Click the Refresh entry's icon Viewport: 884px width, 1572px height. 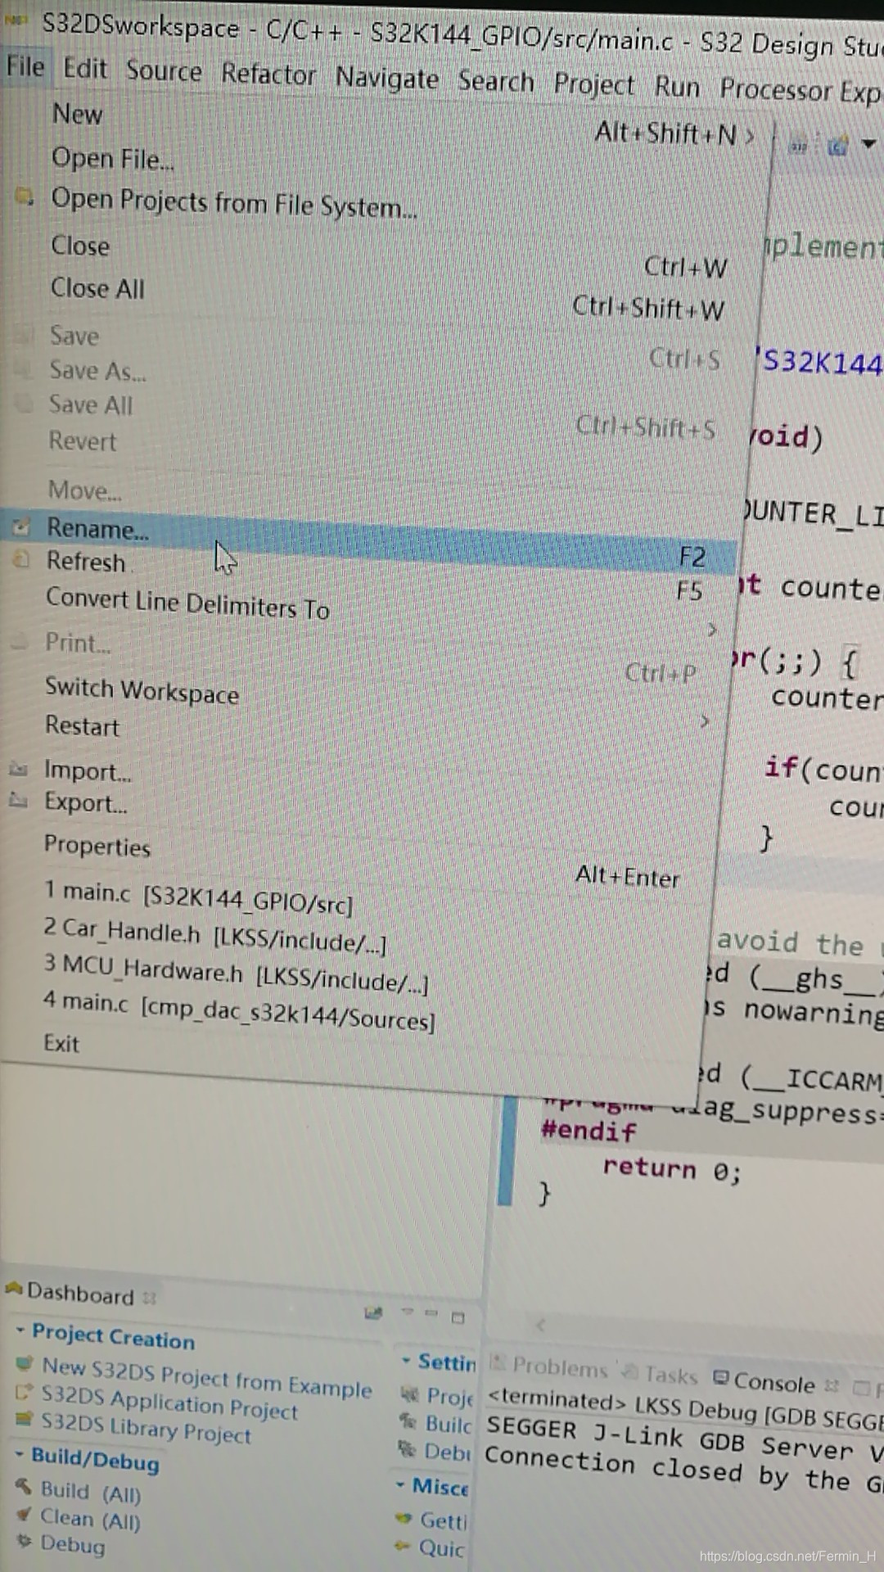(21, 560)
